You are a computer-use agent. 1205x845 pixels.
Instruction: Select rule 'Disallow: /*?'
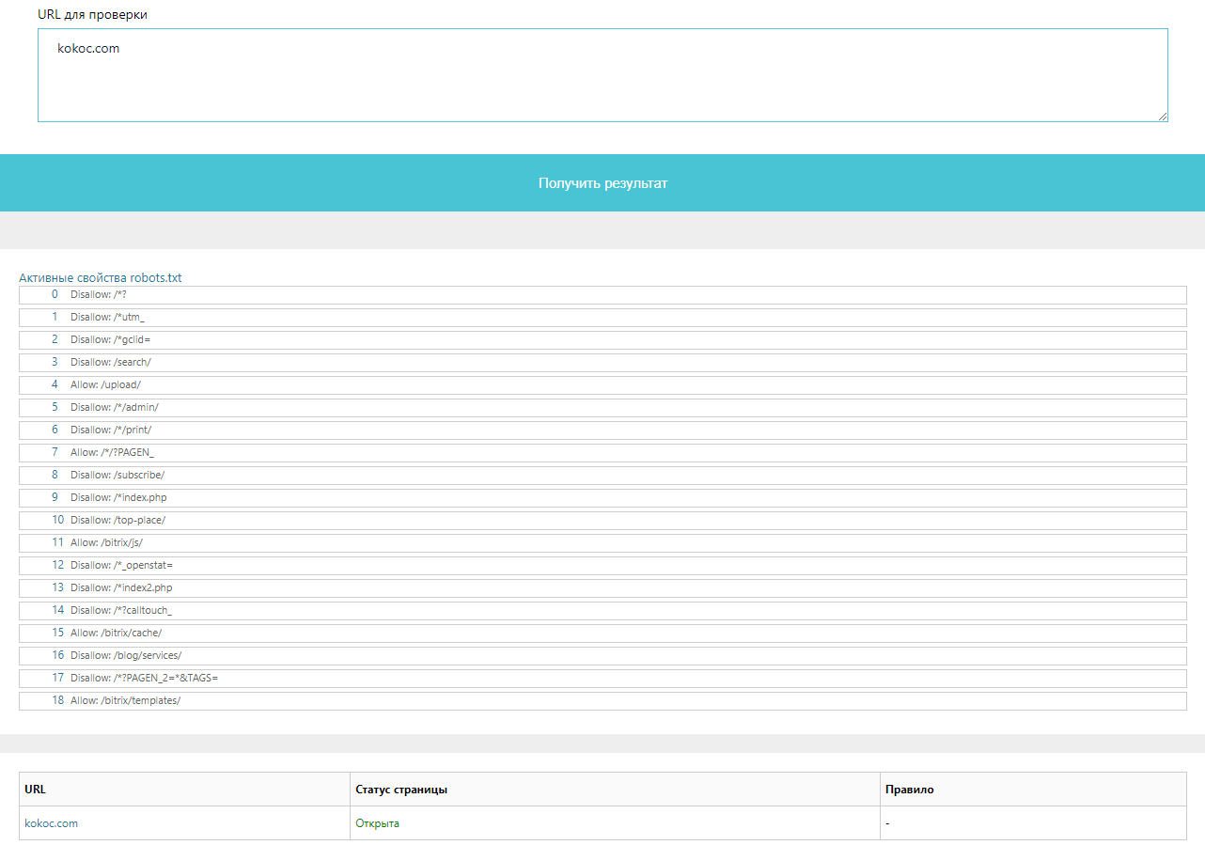(602, 295)
